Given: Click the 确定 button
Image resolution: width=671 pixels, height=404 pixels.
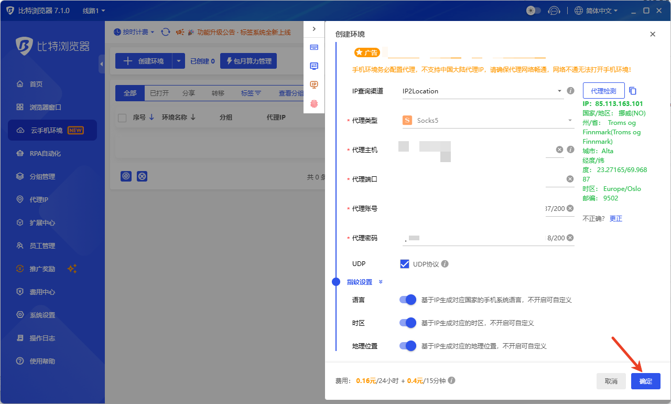Looking at the screenshot, I should [645, 381].
